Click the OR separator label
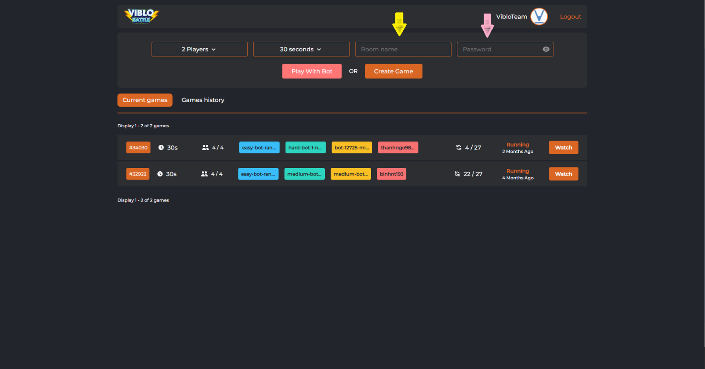Screen dimensions: 705x369 [x=353, y=71]
